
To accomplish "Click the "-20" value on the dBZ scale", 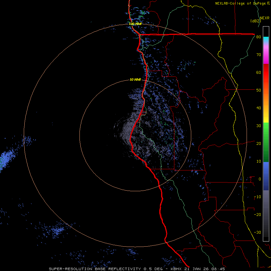I will click(257, 215).
